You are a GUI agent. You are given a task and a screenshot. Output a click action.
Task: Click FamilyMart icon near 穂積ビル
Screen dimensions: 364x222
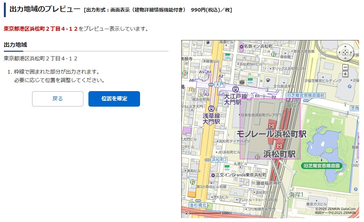(x=228, y=55)
